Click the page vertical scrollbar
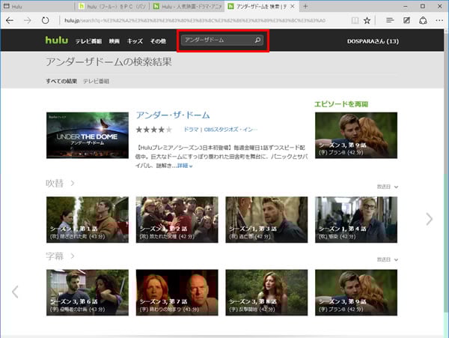 point(446,172)
